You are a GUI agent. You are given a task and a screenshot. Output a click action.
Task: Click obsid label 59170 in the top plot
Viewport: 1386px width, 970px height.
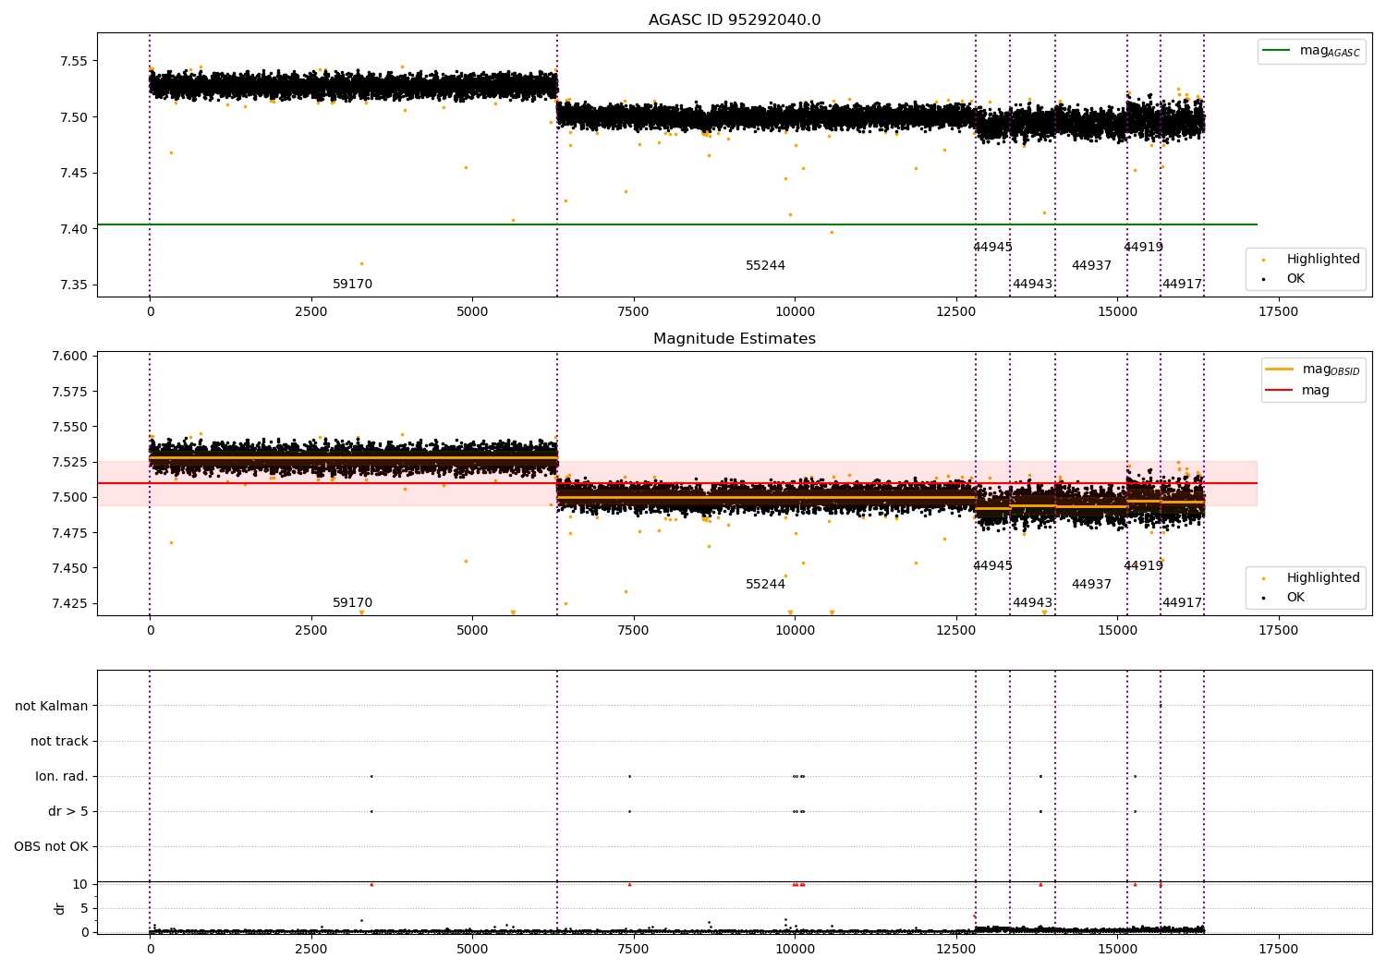point(353,284)
